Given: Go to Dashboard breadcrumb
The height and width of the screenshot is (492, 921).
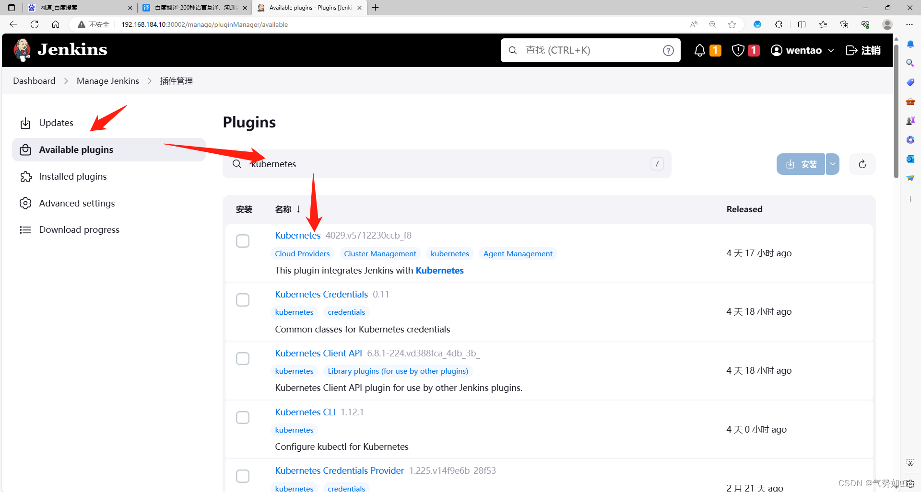Looking at the screenshot, I should pyautogui.click(x=34, y=81).
